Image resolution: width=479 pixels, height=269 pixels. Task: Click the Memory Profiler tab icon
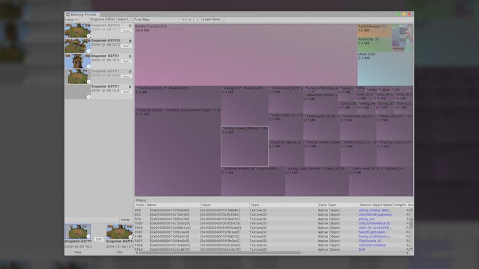pos(68,14)
